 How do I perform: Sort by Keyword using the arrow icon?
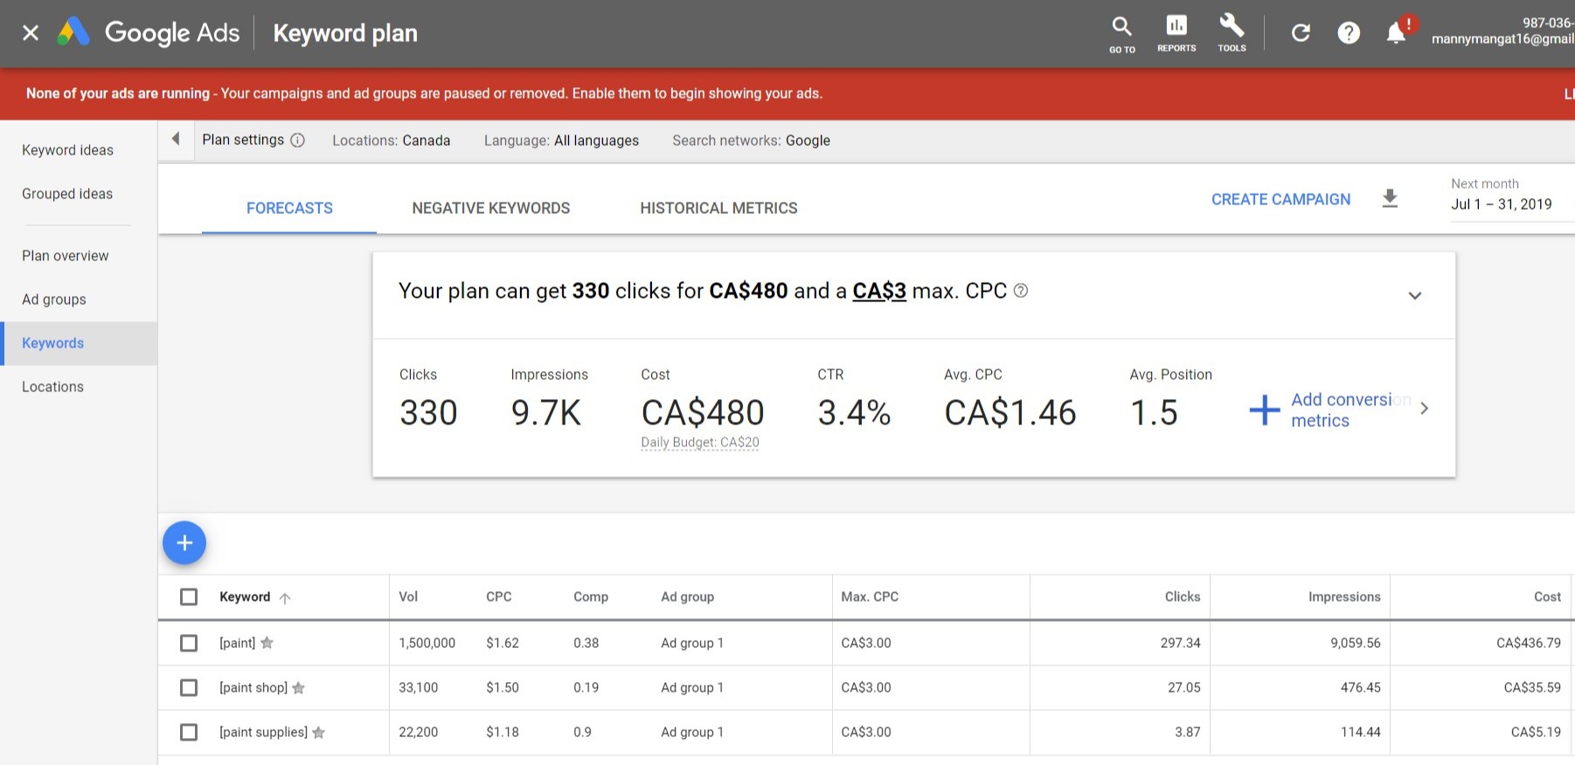[285, 598]
